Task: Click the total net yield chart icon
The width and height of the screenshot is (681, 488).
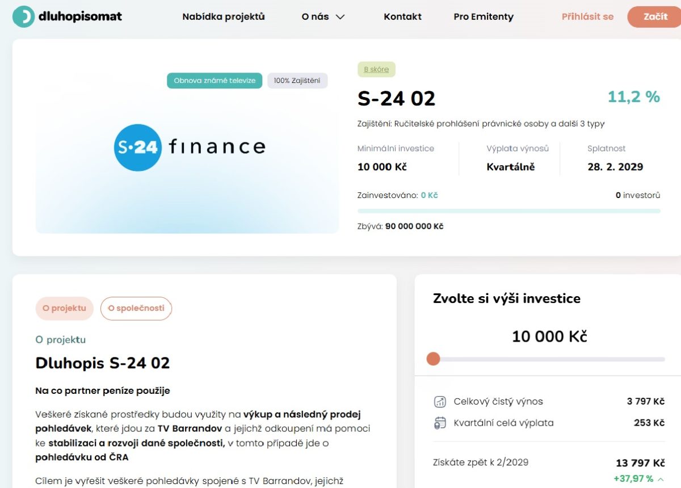Action: (x=440, y=402)
